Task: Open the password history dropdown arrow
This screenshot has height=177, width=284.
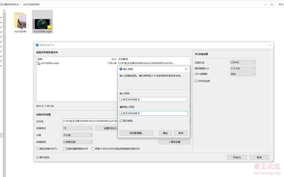Action: click(x=186, y=99)
